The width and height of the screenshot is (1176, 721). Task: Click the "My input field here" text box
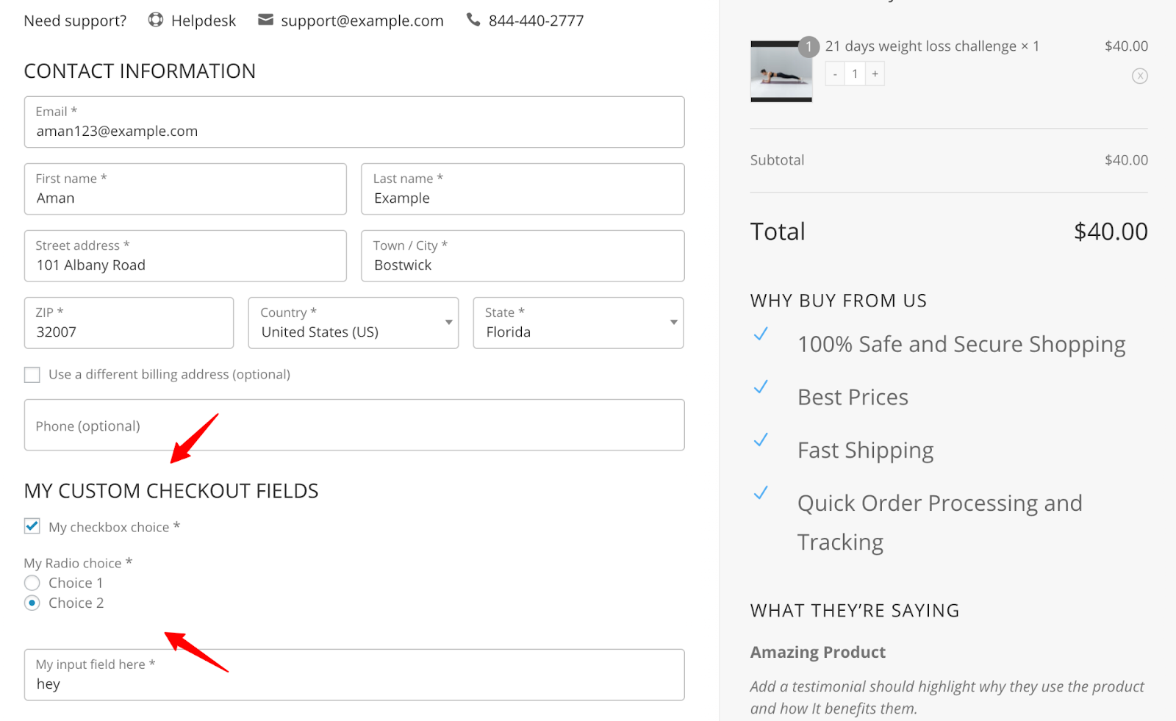354,675
